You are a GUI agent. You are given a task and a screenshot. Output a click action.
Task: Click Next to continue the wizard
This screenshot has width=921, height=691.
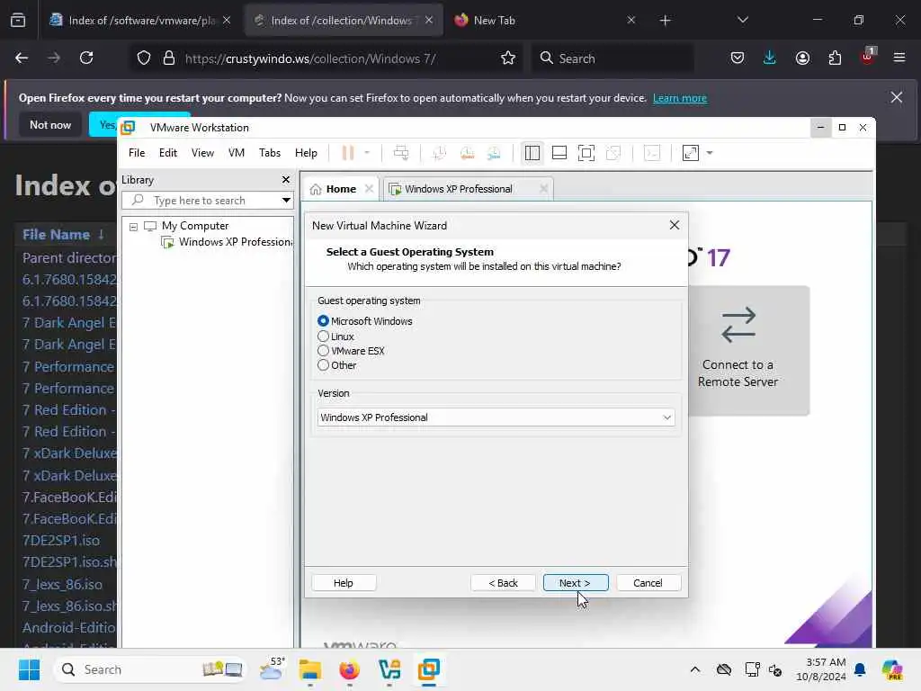(576, 583)
